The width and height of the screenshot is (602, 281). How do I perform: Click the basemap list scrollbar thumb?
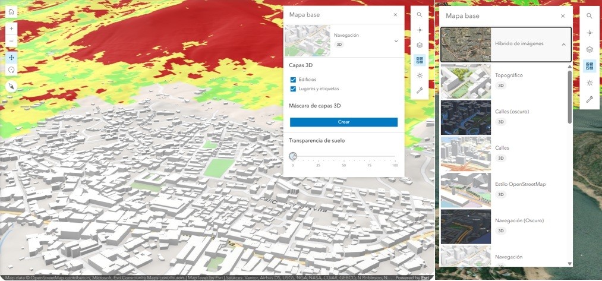(x=570, y=97)
